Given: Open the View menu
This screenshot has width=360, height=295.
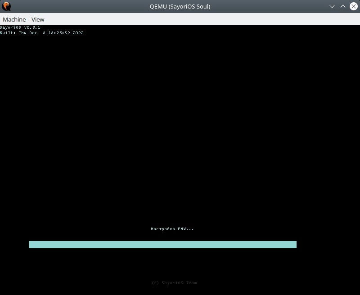Looking at the screenshot, I should 38,19.
